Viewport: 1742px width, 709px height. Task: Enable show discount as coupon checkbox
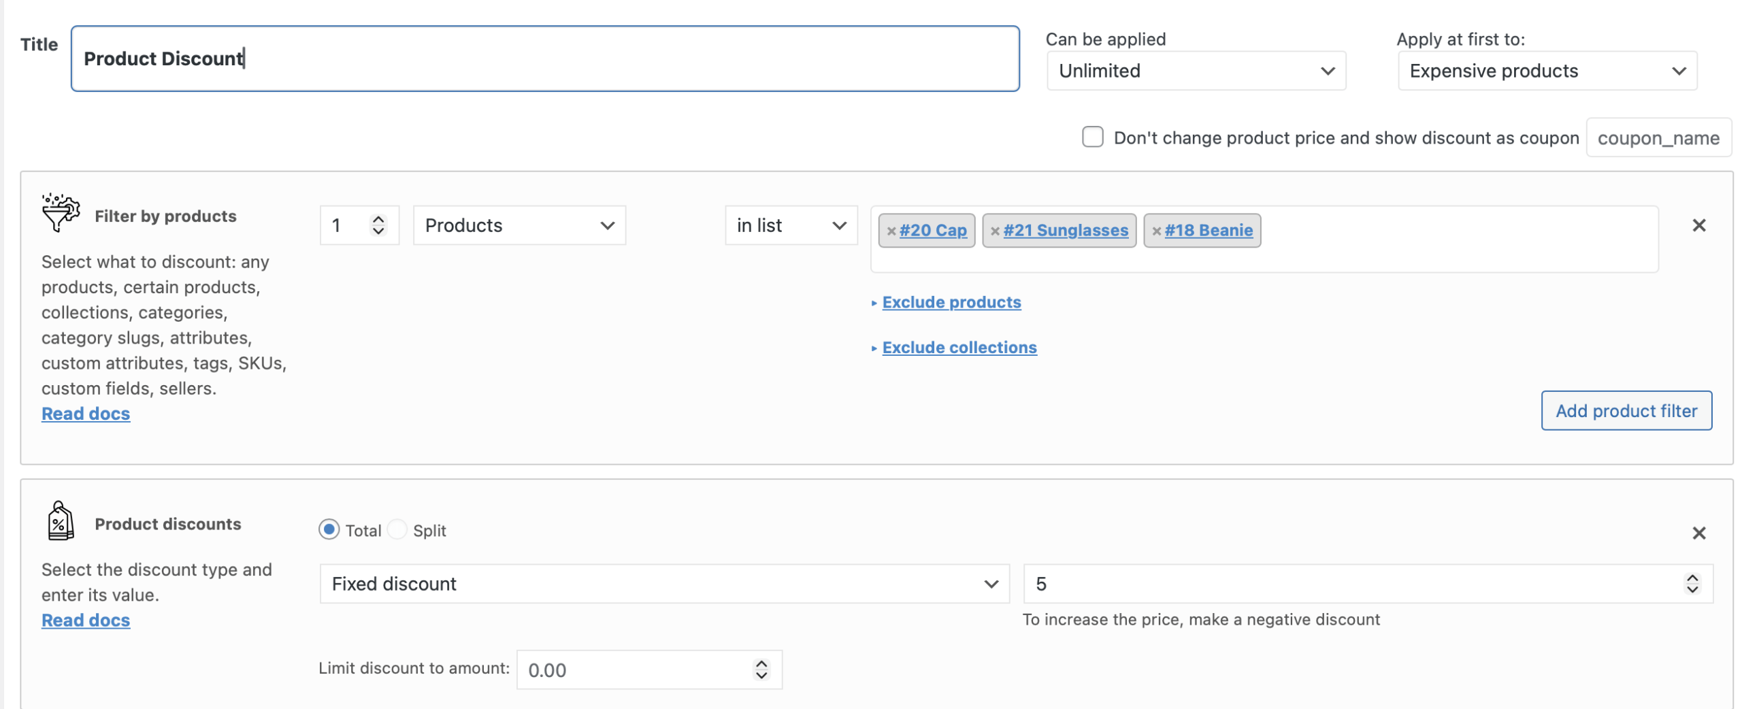[1092, 137]
